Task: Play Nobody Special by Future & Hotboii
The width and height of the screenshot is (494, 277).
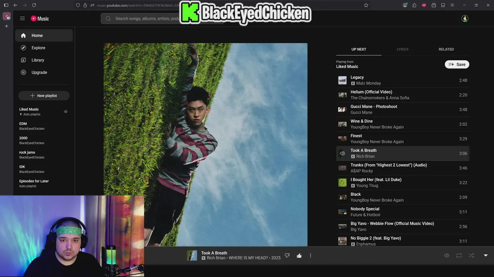Action: coord(403,212)
